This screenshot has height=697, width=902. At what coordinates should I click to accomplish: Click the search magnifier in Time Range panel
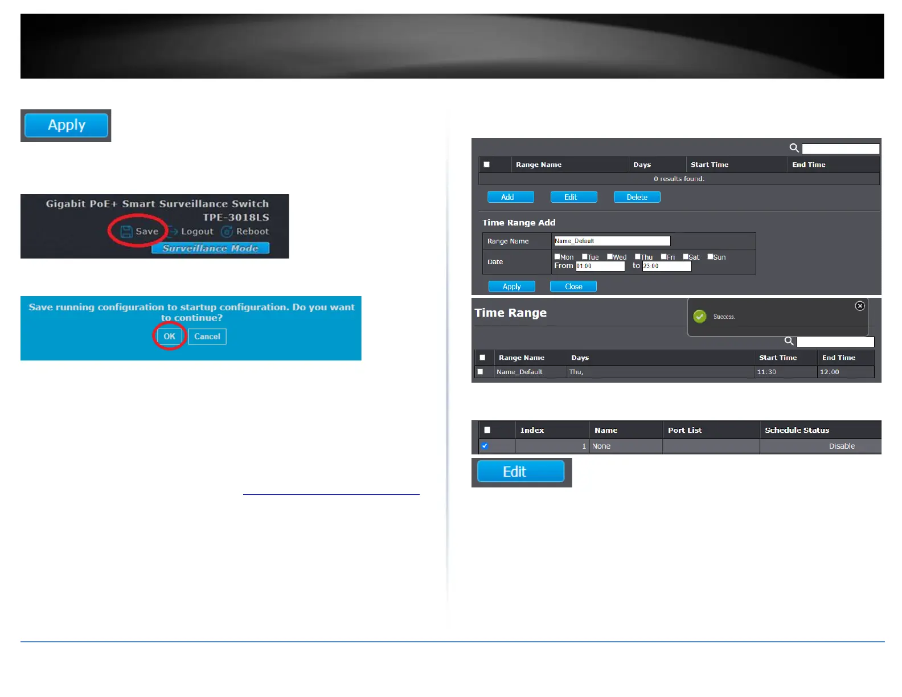pyautogui.click(x=789, y=341)
